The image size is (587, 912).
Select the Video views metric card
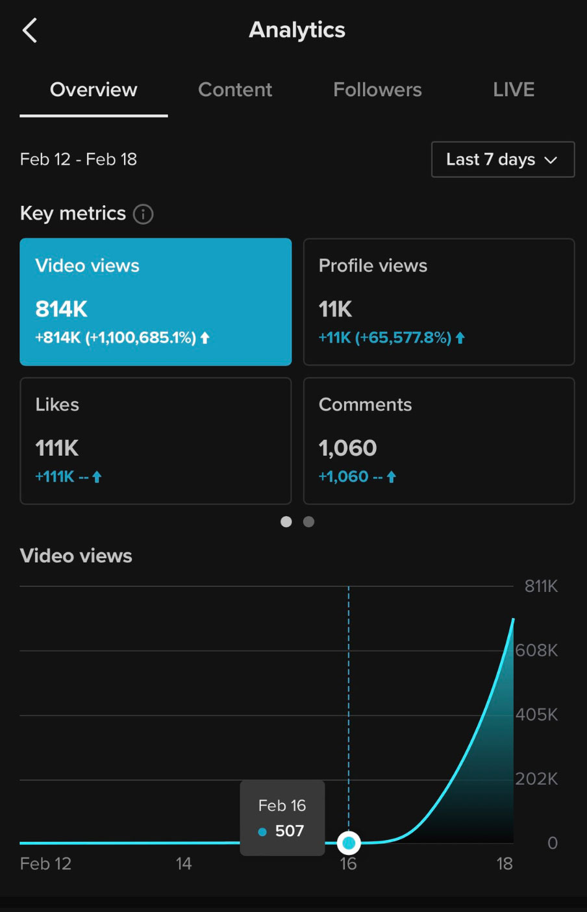(156, 302)
